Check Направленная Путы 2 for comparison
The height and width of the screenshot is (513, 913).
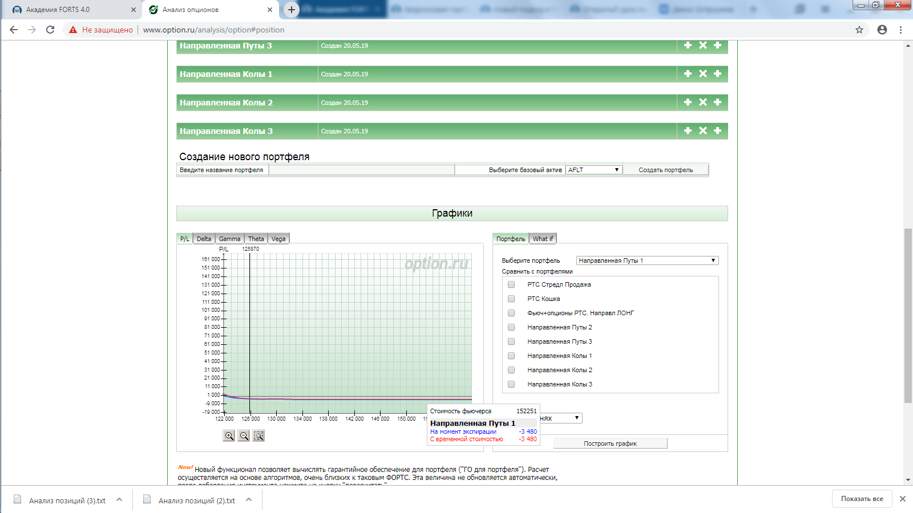tap(511, 327)
